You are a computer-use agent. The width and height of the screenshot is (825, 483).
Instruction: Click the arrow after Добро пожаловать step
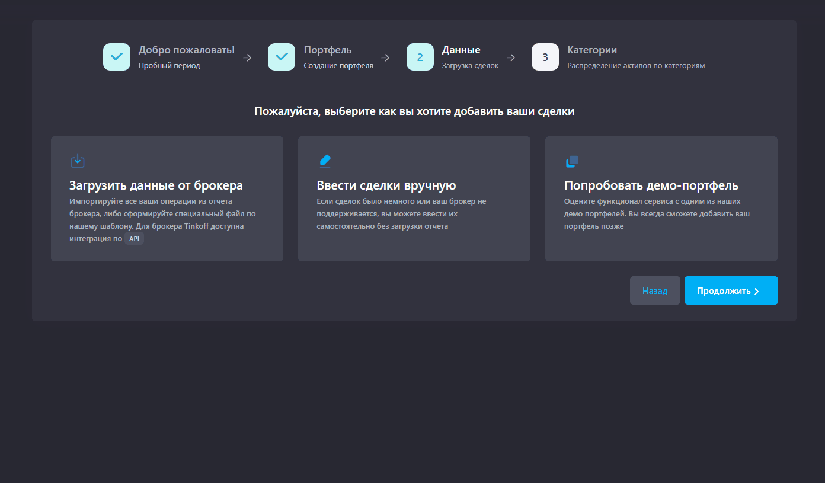(x=247, y=57)
